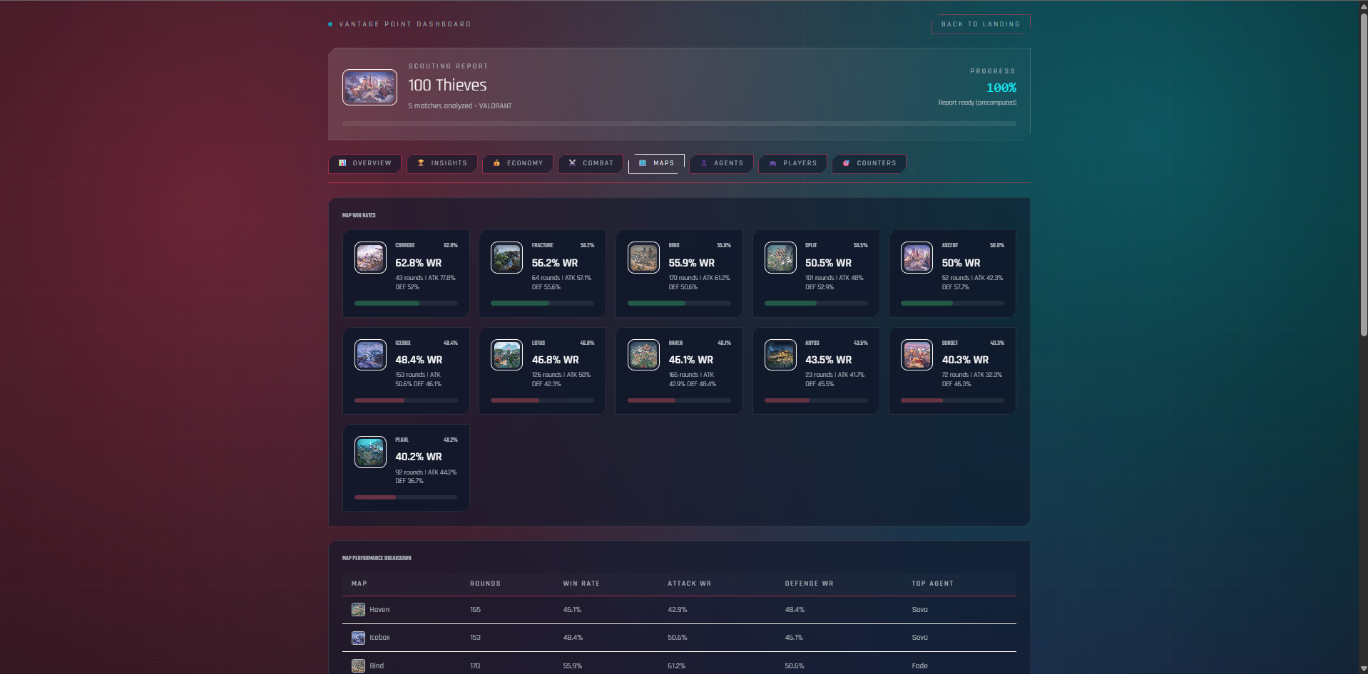1368x674 pixels.
Task: Click "5 matches analyzed · VALORANT" subtitle
Action: [460, 106]
